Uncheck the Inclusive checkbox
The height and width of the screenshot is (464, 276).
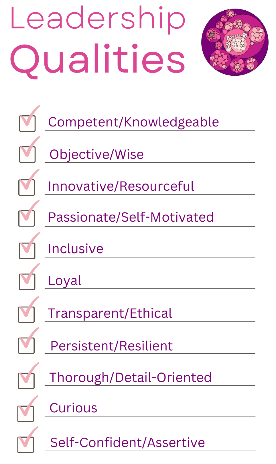[x=27, y=251]
